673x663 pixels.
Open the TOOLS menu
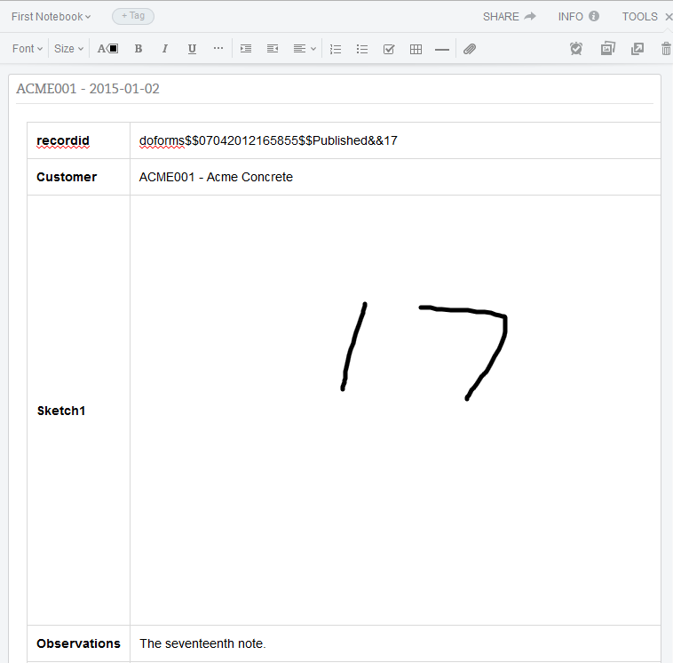pos(639,17)
